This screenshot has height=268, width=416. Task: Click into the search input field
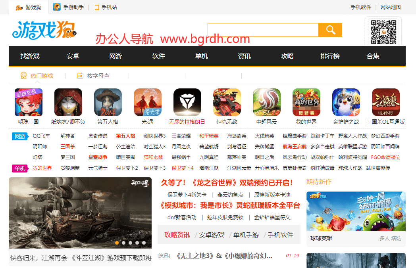(263, 30)
